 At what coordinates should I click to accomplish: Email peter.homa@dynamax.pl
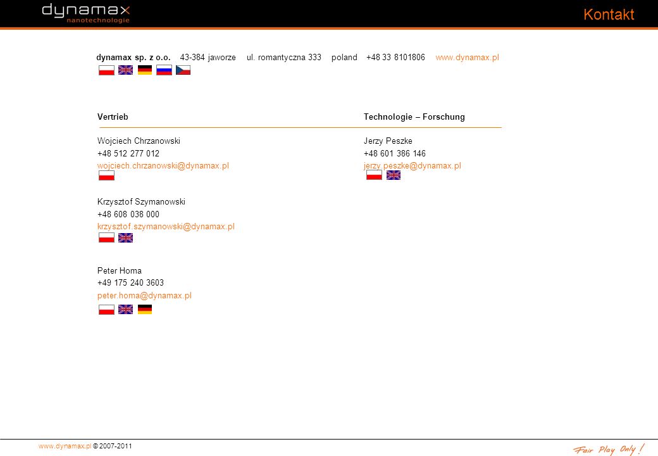(144, 296)
